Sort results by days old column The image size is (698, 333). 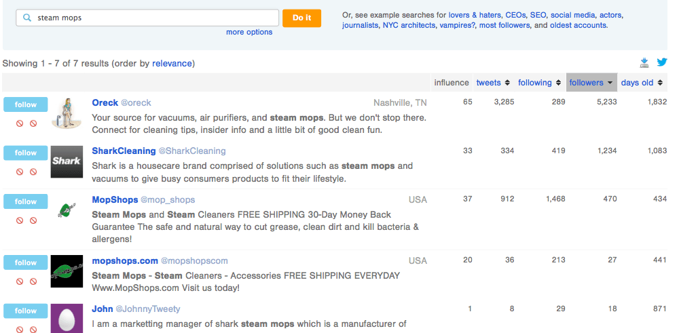click(642, 83)
